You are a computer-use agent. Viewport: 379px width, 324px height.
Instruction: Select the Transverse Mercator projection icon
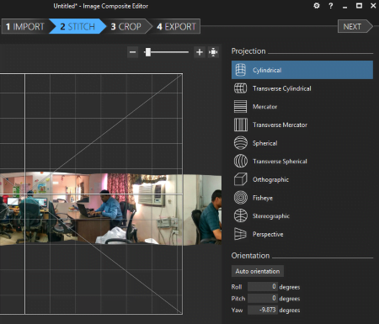(241, 125)
